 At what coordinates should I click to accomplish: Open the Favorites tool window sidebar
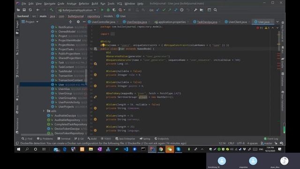pyautogui.click(x=17, y=93)
